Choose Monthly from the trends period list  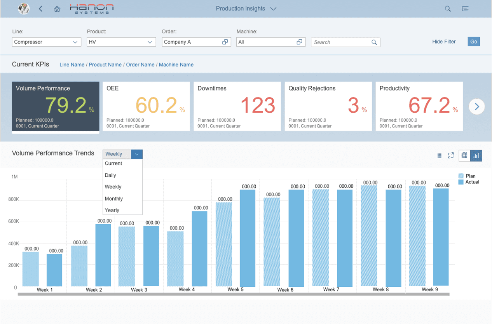tap(114, 199)
